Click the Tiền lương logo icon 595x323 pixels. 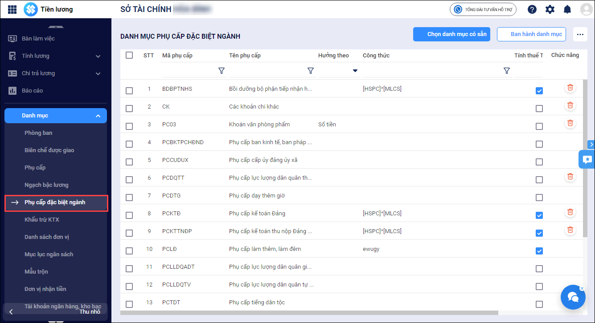tap(30, 9)
